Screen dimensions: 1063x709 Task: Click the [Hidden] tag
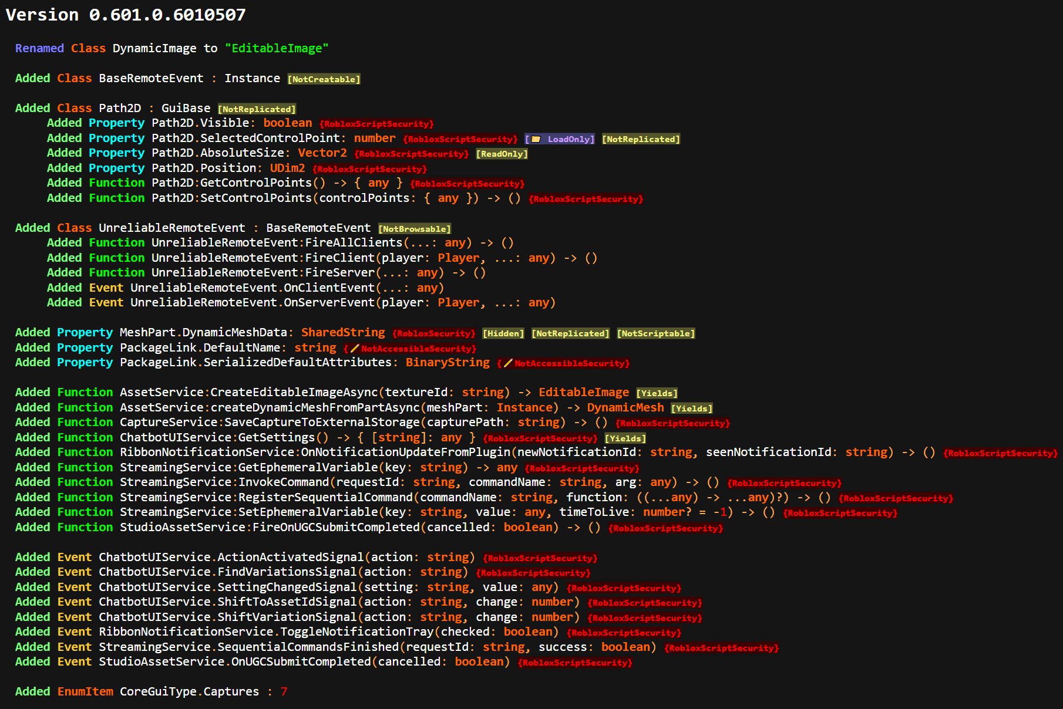[x=503, y=333]
